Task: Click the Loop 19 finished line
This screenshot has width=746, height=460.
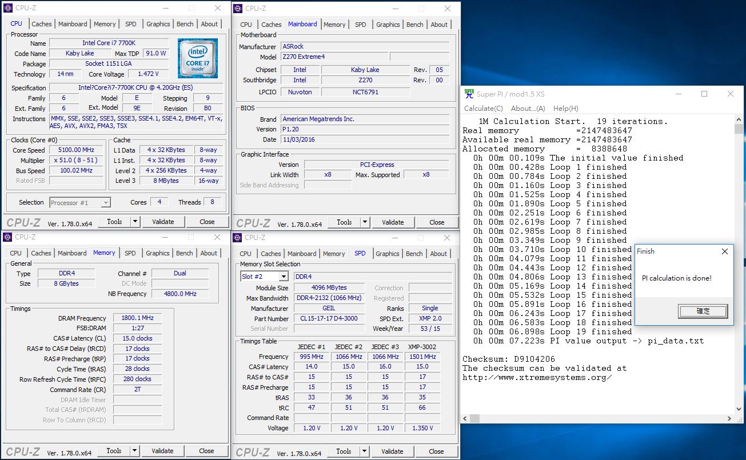Action: pyautogui.click(x=553, y=332)
